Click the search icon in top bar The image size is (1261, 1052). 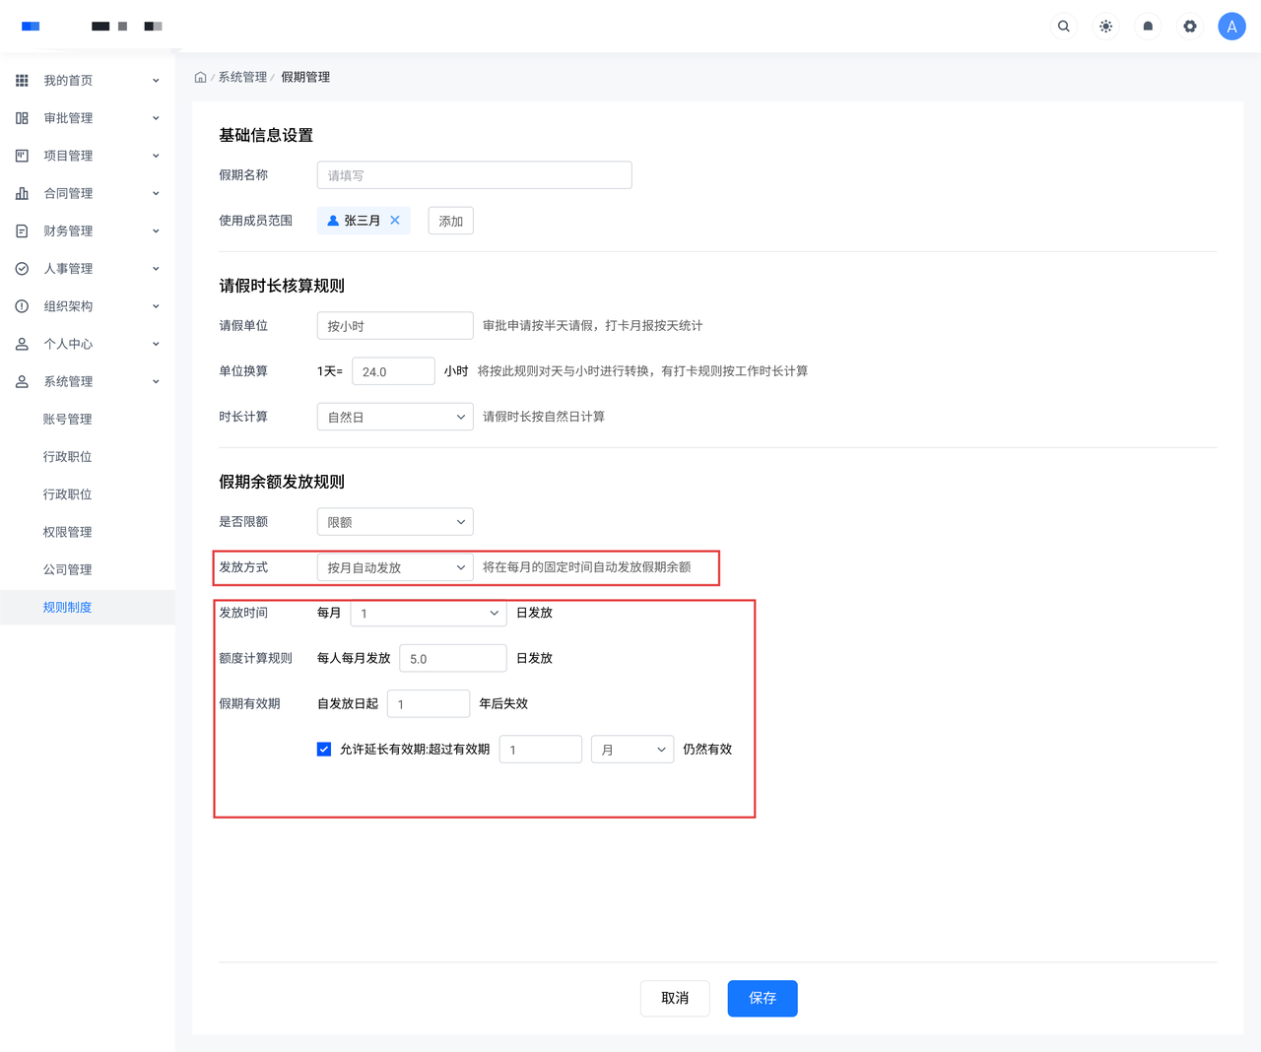point(1063,27)
